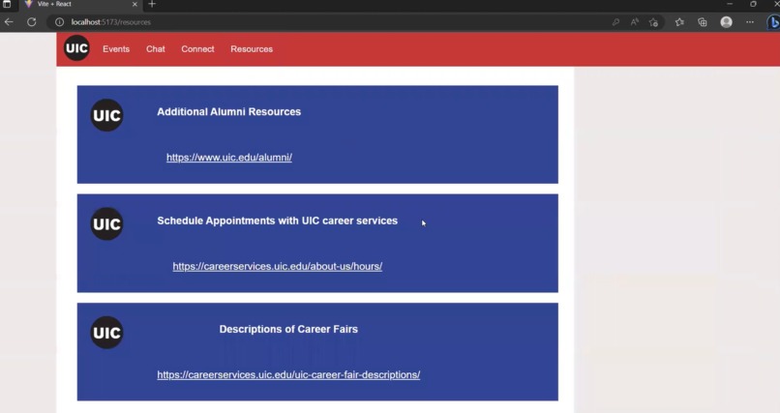The image size is (780, 413).
Task: Open the uic-career-fair-descriptions link
Action: coord(288,374)
